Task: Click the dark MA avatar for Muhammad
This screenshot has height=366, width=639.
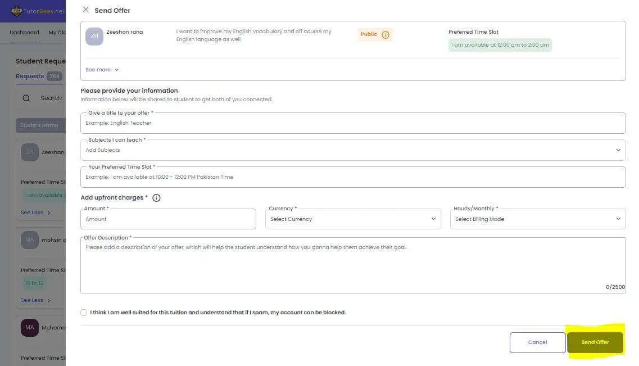Action: (x=30, y=328)
